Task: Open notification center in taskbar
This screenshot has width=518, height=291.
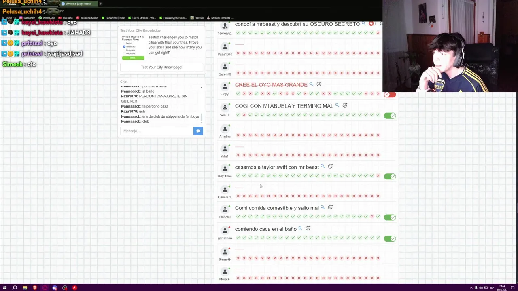Action: [x=512, y=288]
